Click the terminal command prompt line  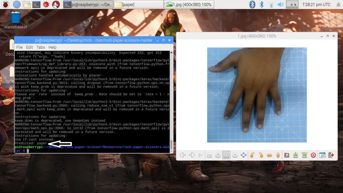(92, 149)
